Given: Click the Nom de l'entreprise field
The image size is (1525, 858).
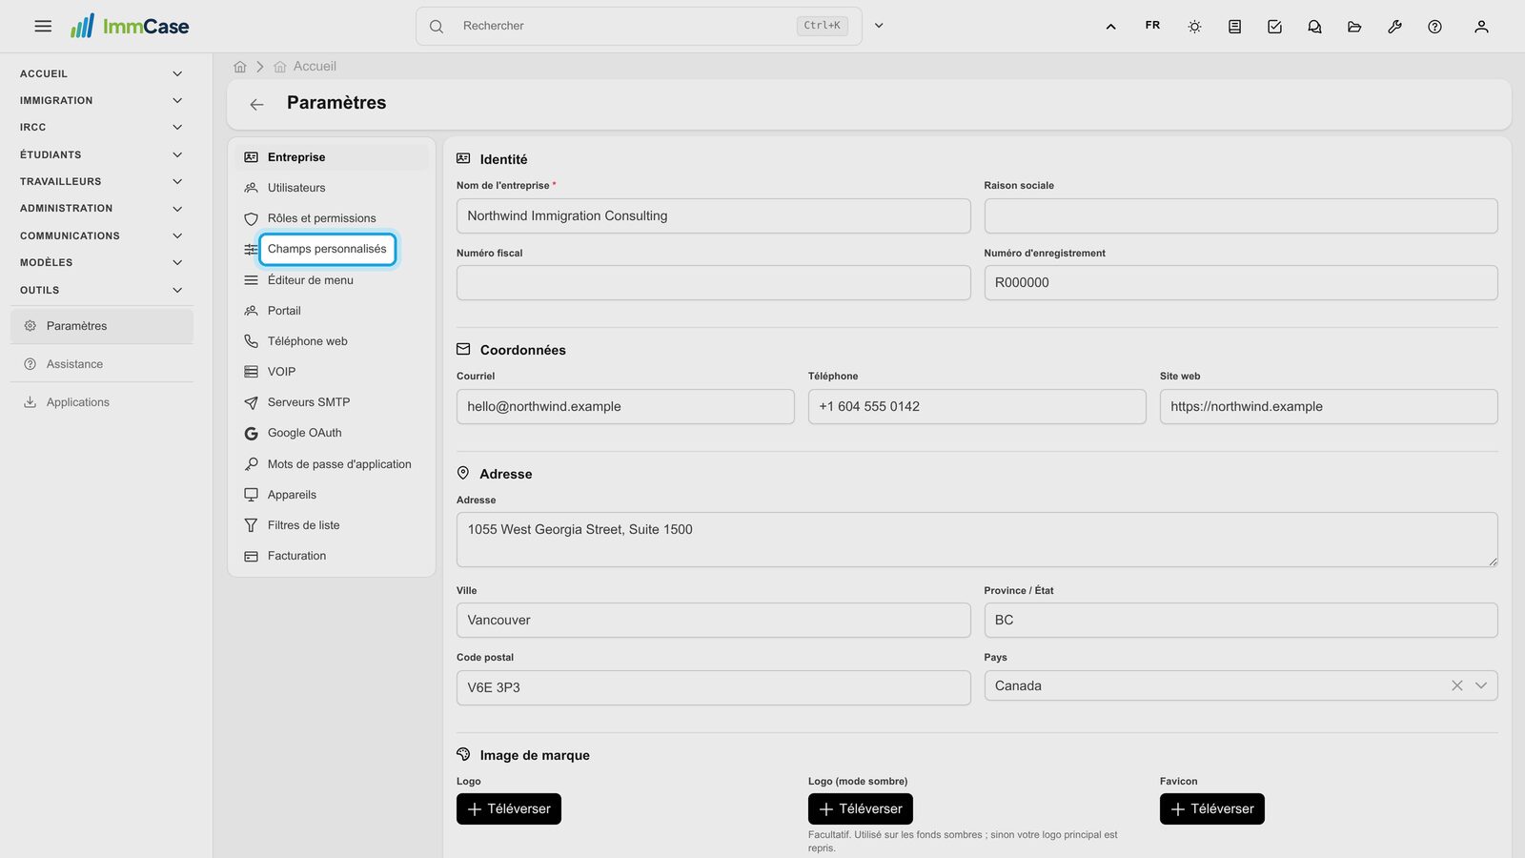Looking at the screenshot, I should 714,215.
